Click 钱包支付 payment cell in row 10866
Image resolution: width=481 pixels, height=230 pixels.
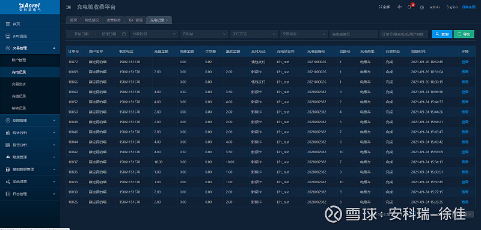[x=258, y=82]
